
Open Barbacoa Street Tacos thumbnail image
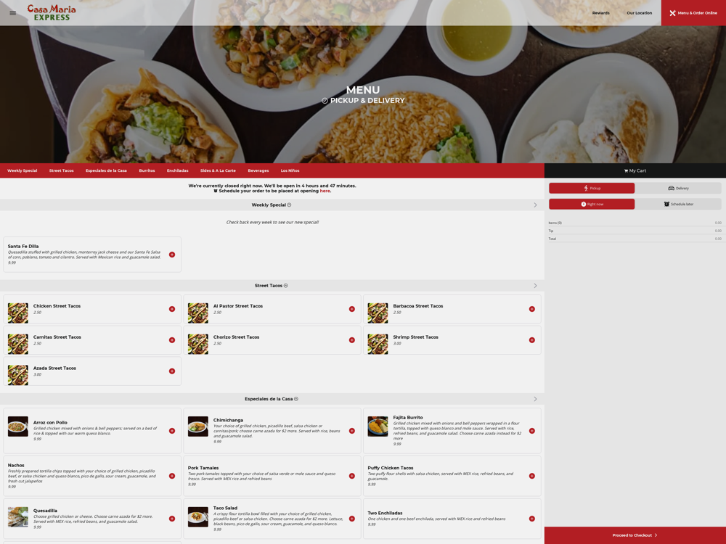pyautogui.click(x=378, y=313)
